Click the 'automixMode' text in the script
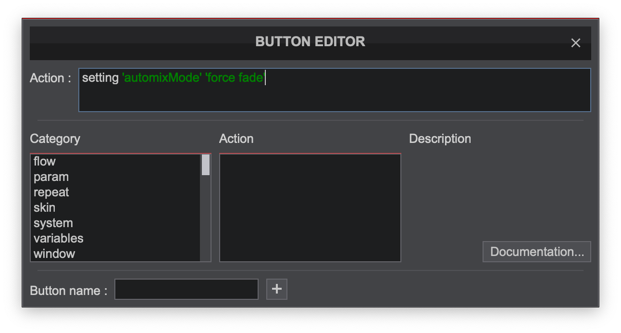 (161, 78)
